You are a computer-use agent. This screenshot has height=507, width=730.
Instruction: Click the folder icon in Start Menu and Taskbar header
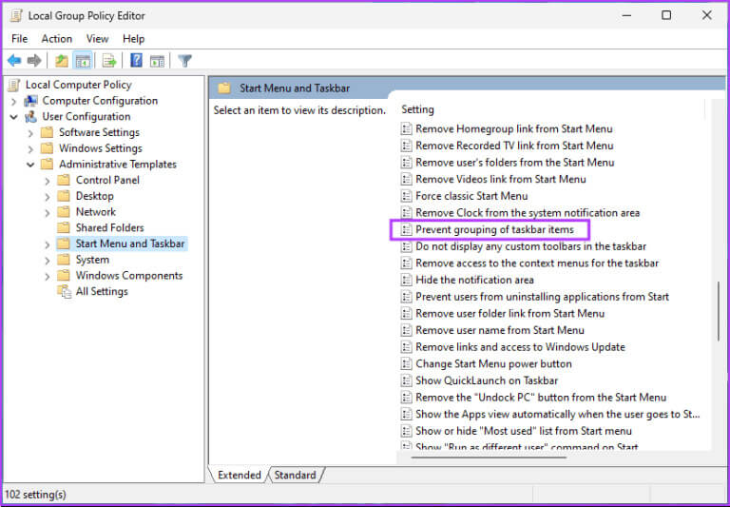click(x=224, y=88)
